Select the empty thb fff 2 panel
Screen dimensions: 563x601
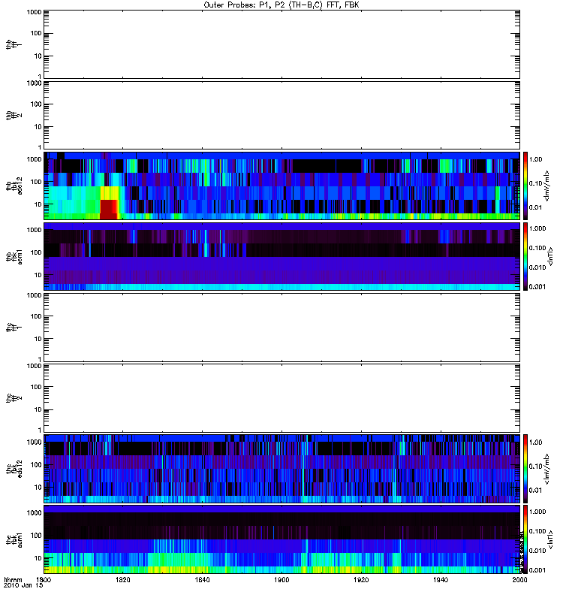pyautogui.click(x=281, y=116)
